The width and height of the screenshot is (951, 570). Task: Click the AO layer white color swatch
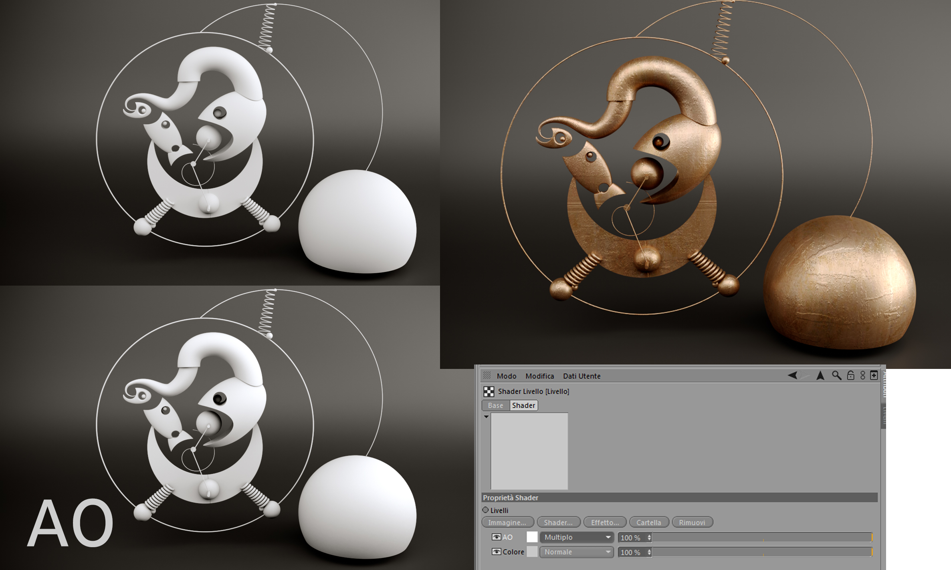532,537
